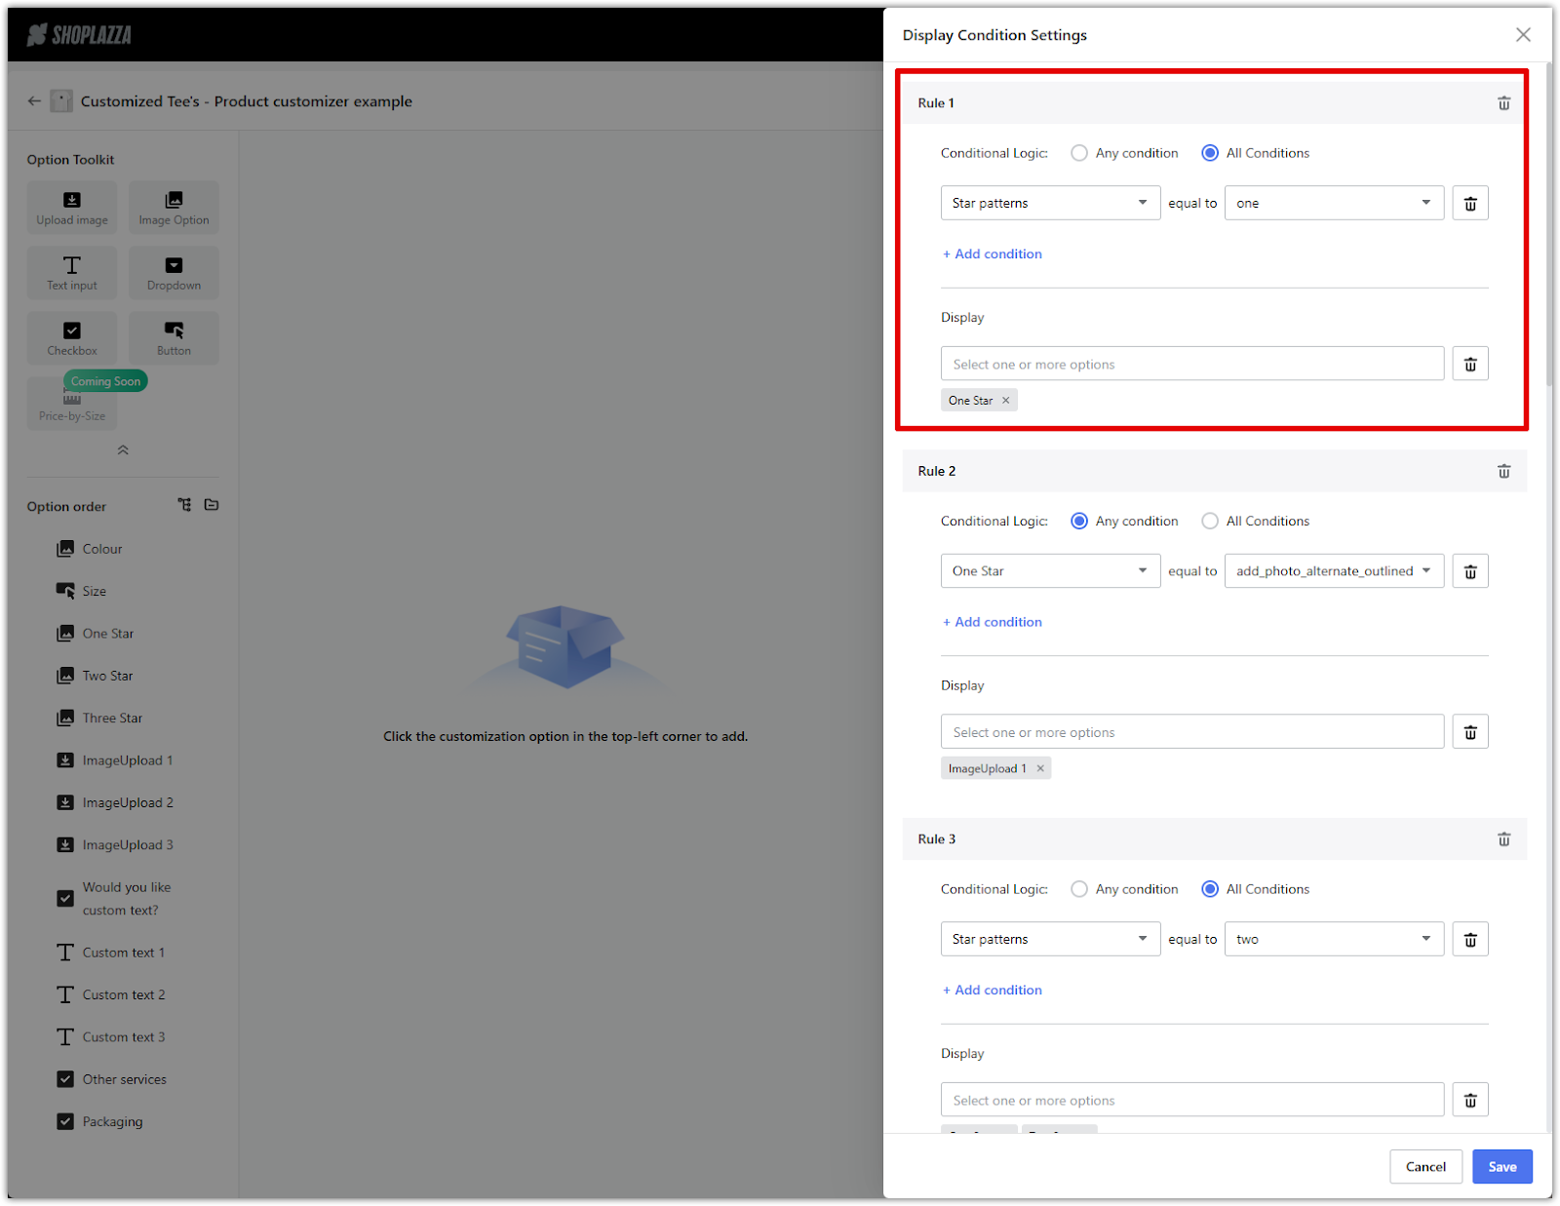Remove the Star patterns condition in Rule 1
1560x1206 pixels.
[x=1469, y=204]
